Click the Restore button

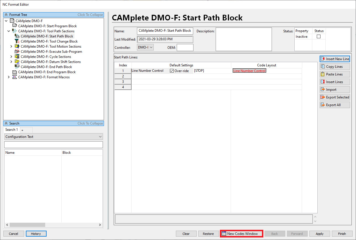(x=208, y=234)
